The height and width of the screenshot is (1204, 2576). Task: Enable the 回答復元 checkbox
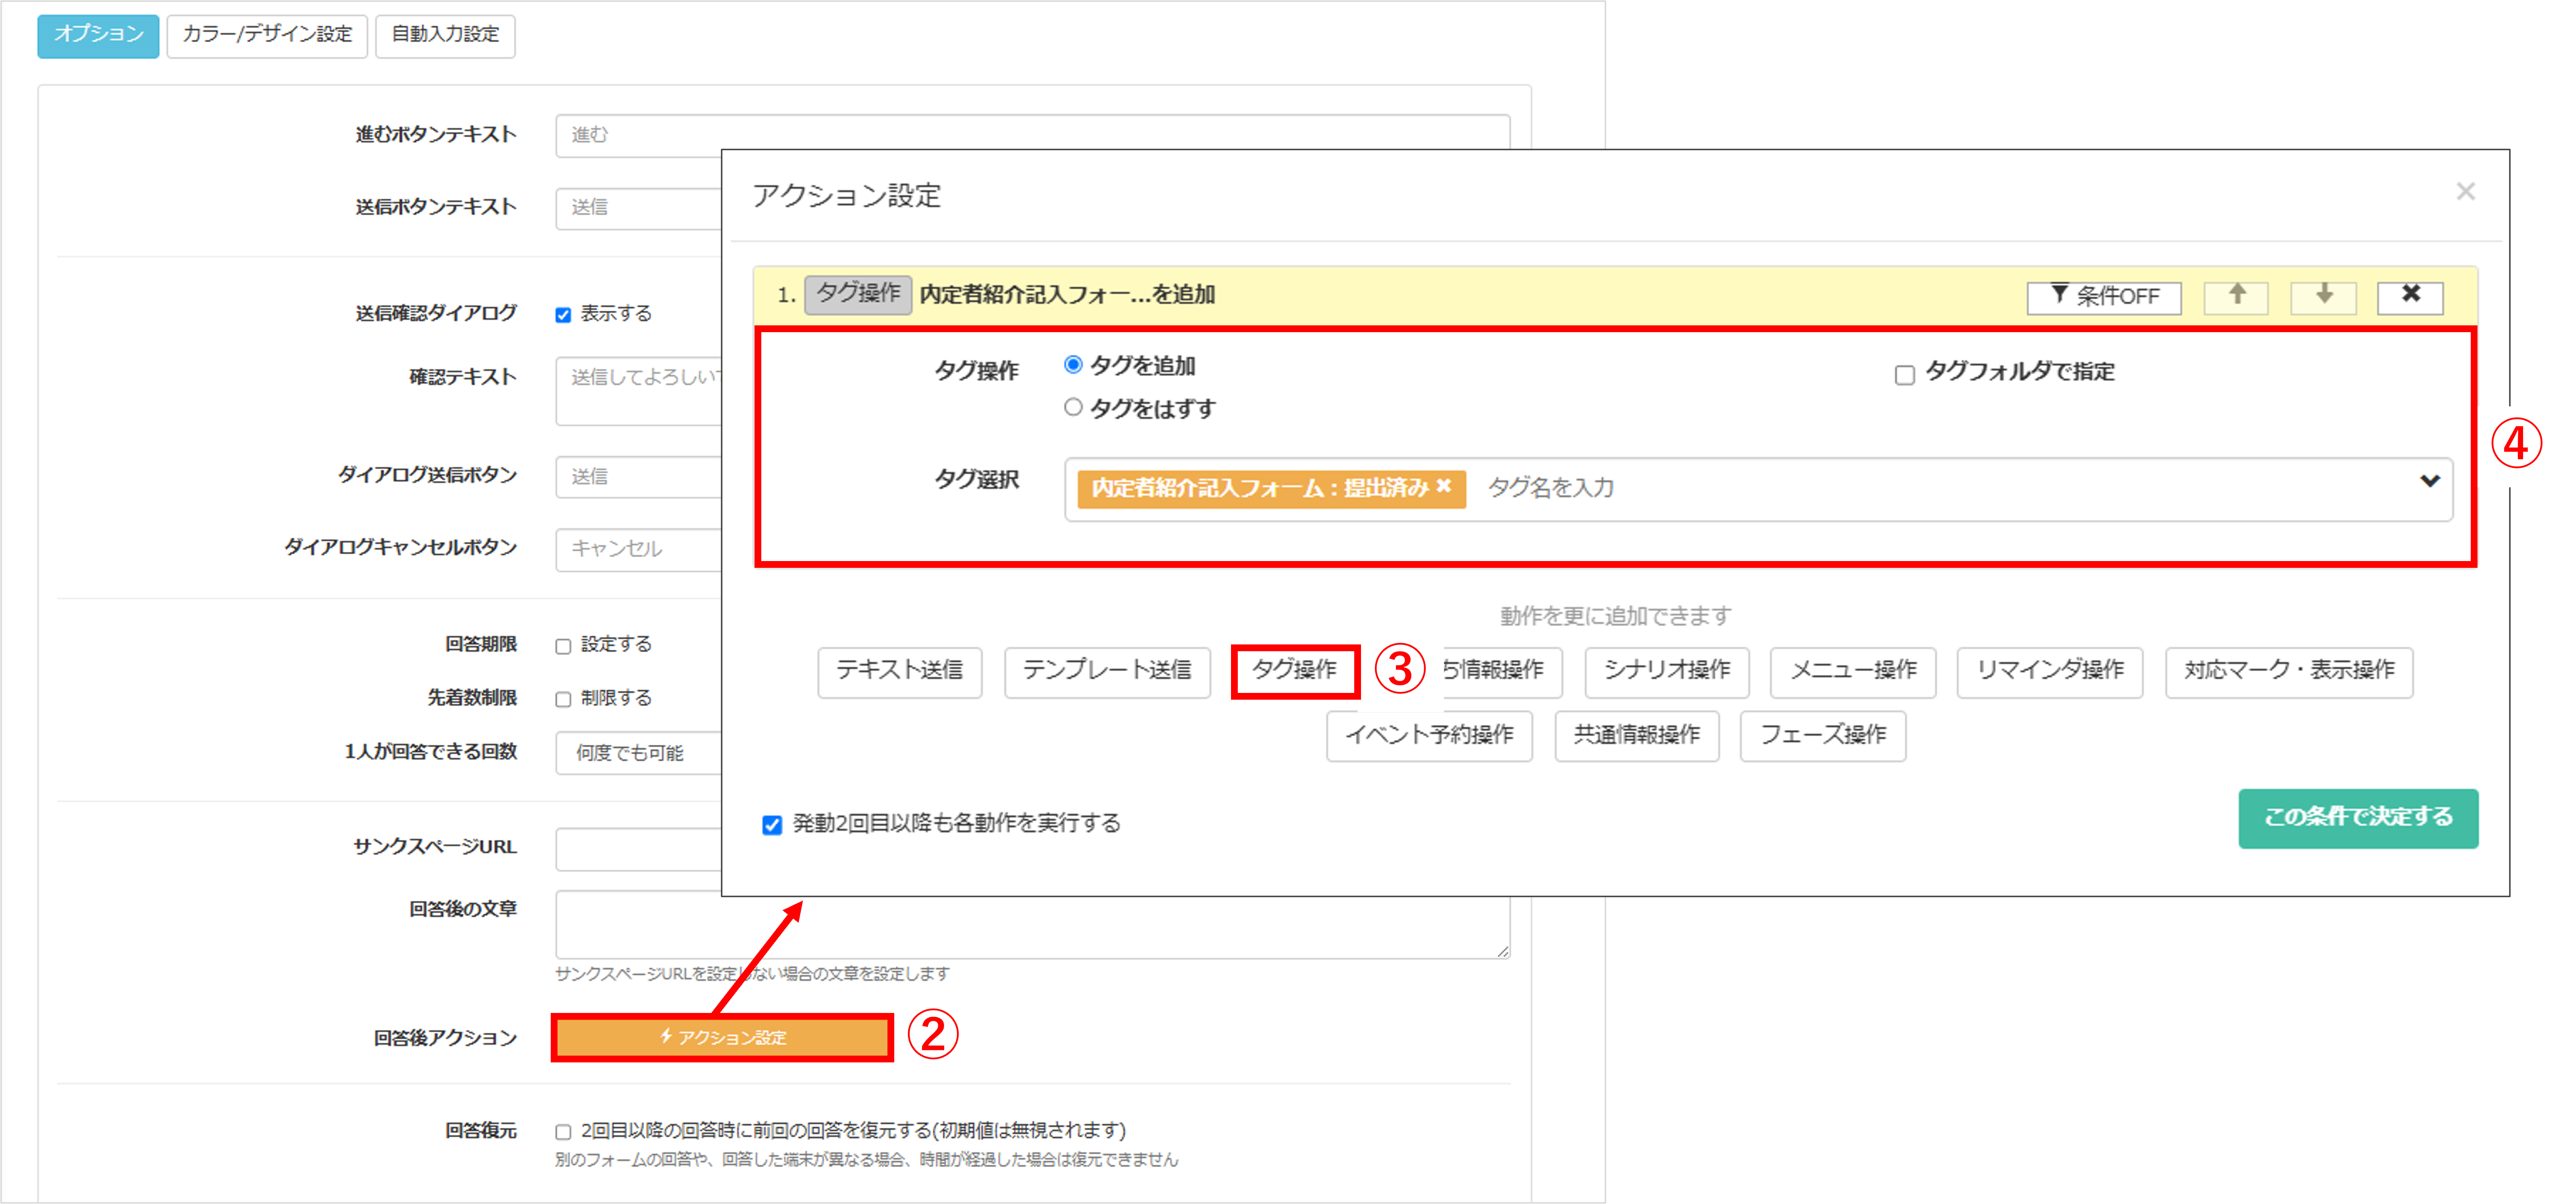[x=563, y=1131]
